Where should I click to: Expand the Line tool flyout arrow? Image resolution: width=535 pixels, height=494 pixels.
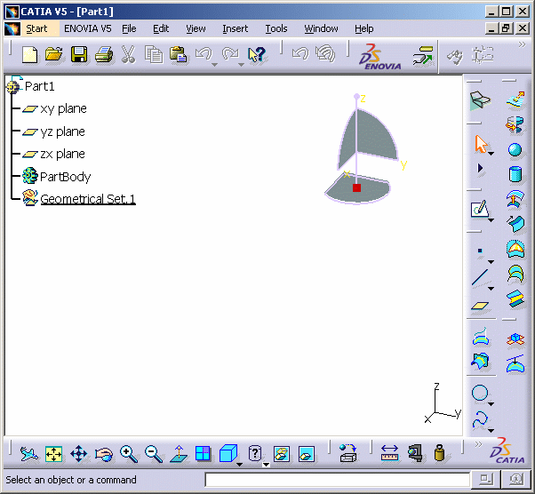click(491, 288)
